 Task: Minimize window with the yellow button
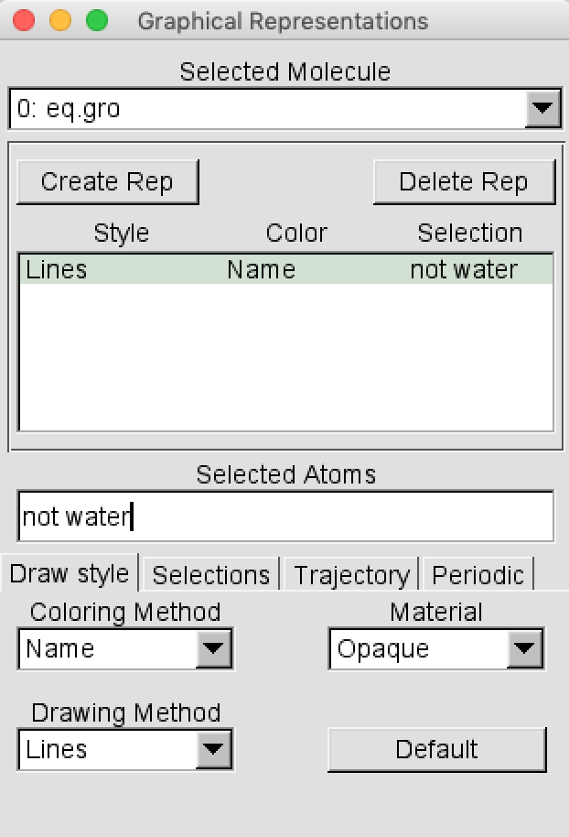(x=59, y=20)
